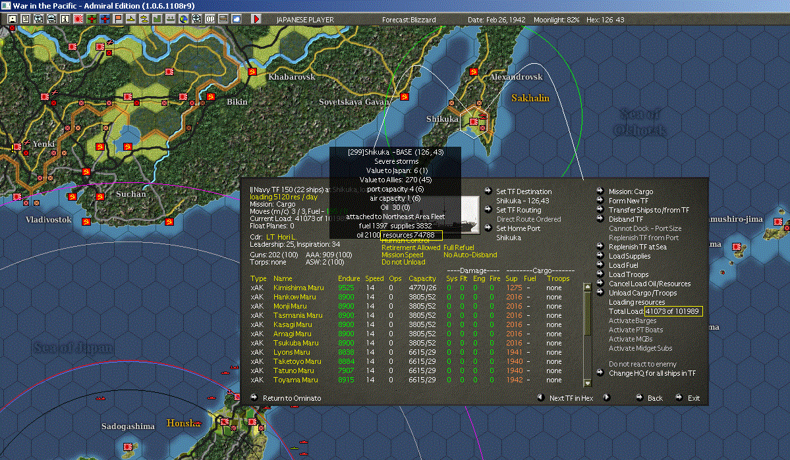Select Form New TF

(x=629, y=200)
